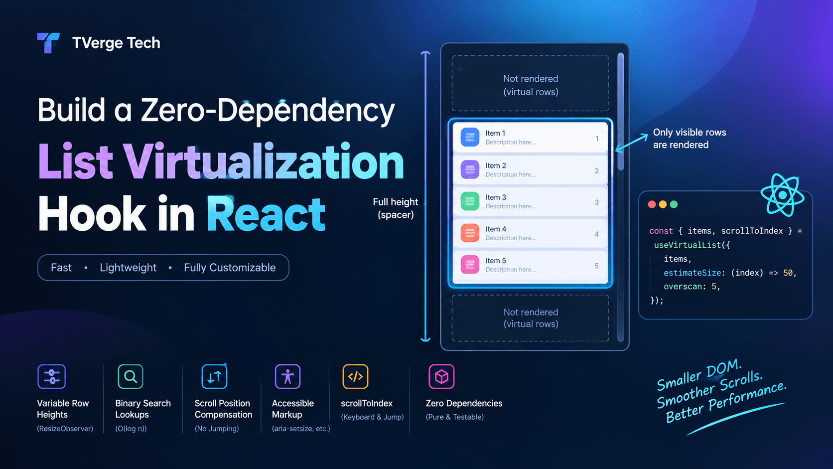Click the 'TVerge Tech' brand name
Viewport: 833px width, 469px height.
pyautogui.click(x=116, y=43)
